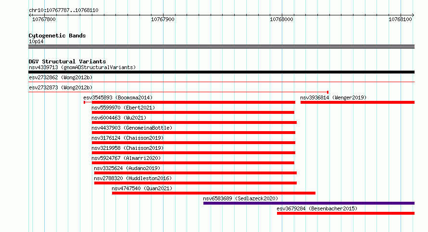
Task: Click the nsv5924767 (Almarri2020) label
Action: 126,158
